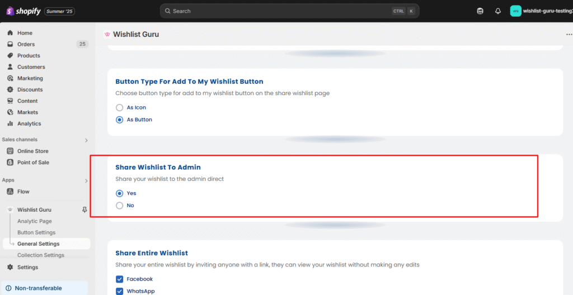Image resolution: width=573 pixels, height=295 pixels.
Task: Open Wishlist Guru in the sidebar
Action: [34, 210]
